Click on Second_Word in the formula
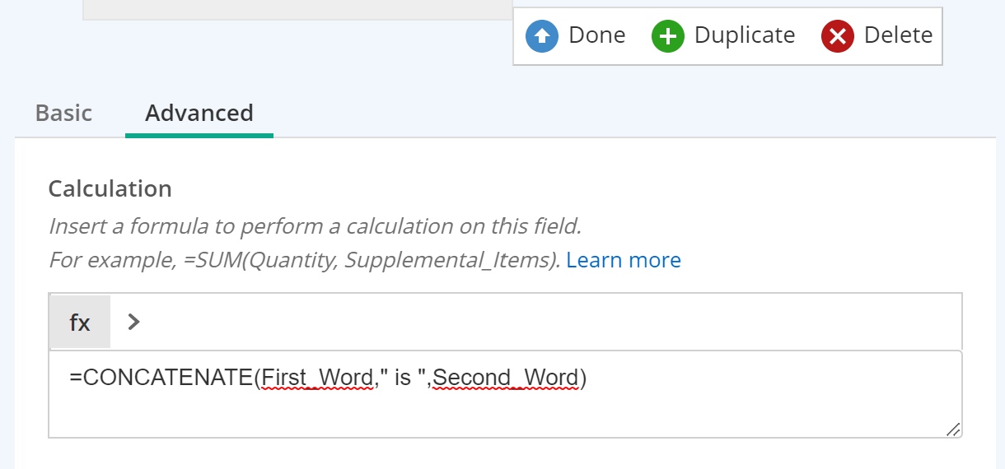The width and height of the screenshot is (1005, 469). tap(506, 378)
